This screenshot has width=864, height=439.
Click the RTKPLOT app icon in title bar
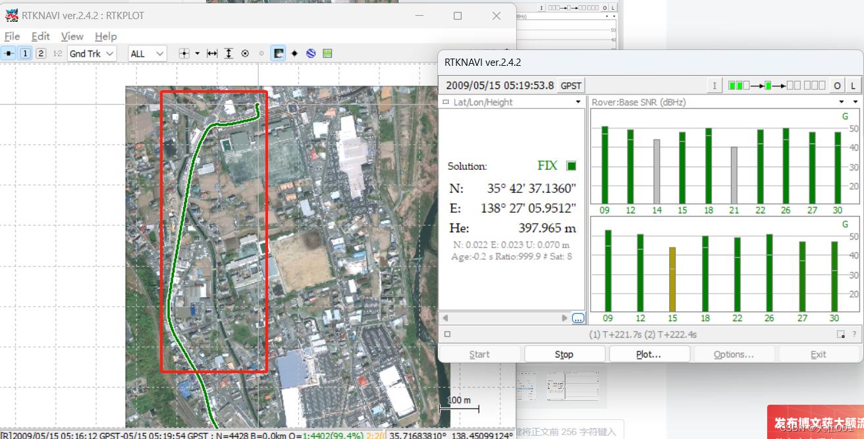pos(11,15)
